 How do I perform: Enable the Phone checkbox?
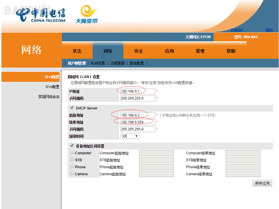pyautogui.click(x=72, y=166)
